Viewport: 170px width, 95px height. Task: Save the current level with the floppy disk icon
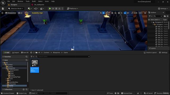[x=3, y=8]
